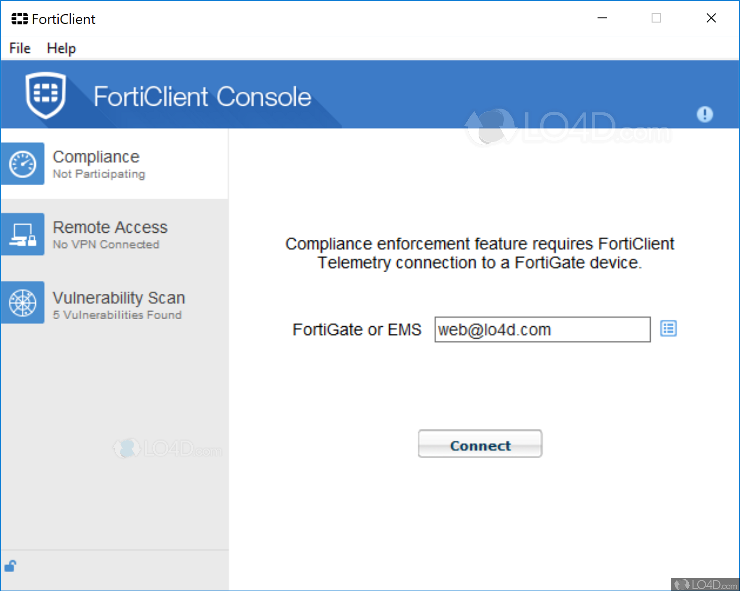Close the FortiClient window
This screenshot has height=591, width=740.
coord(711,18)
